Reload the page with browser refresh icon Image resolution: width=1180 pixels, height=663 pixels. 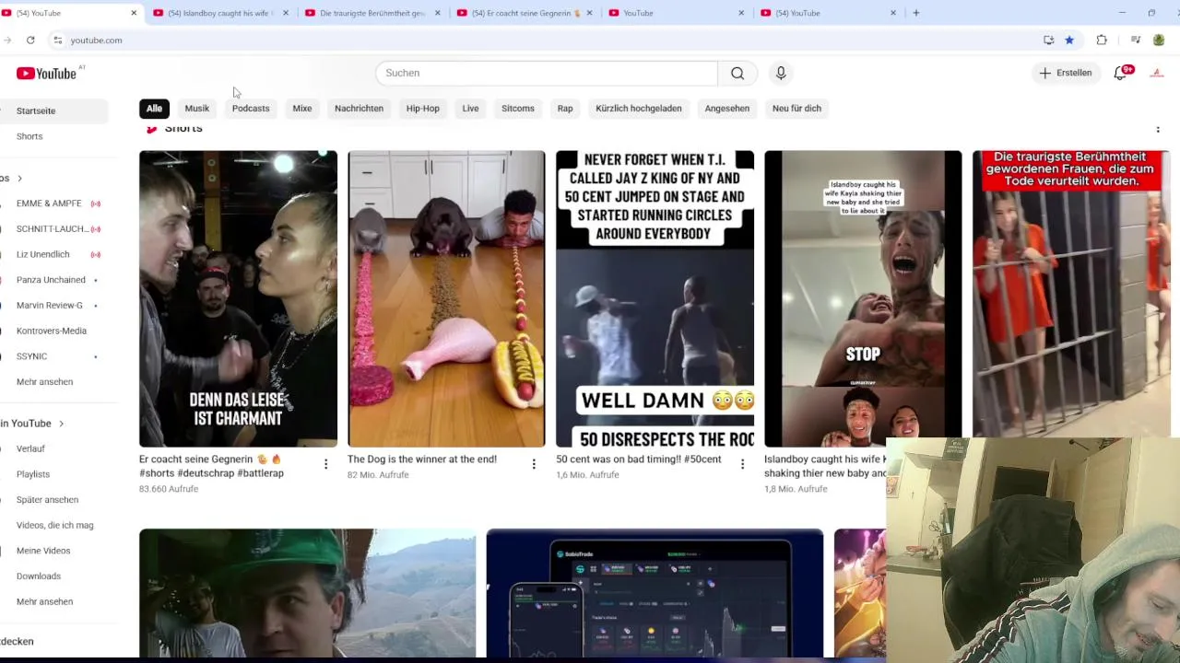(30, 41)
